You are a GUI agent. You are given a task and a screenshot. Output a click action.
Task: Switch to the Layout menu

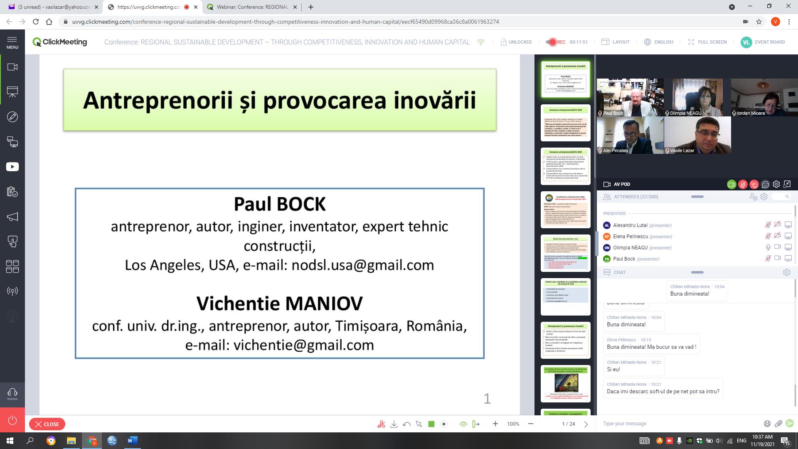coord(616,42)
